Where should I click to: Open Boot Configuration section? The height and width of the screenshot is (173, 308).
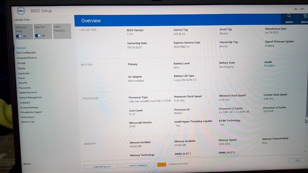[x=27, y=53]
